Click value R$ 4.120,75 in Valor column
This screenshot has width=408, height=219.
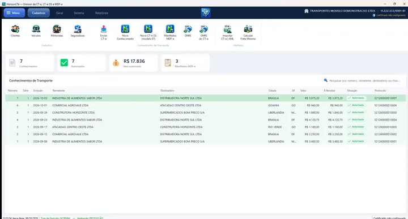(312, 120)
